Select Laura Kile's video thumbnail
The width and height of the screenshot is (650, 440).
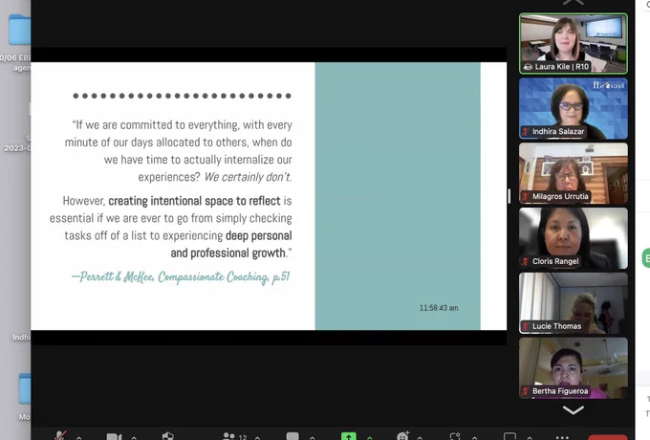[x=574, y=44]
